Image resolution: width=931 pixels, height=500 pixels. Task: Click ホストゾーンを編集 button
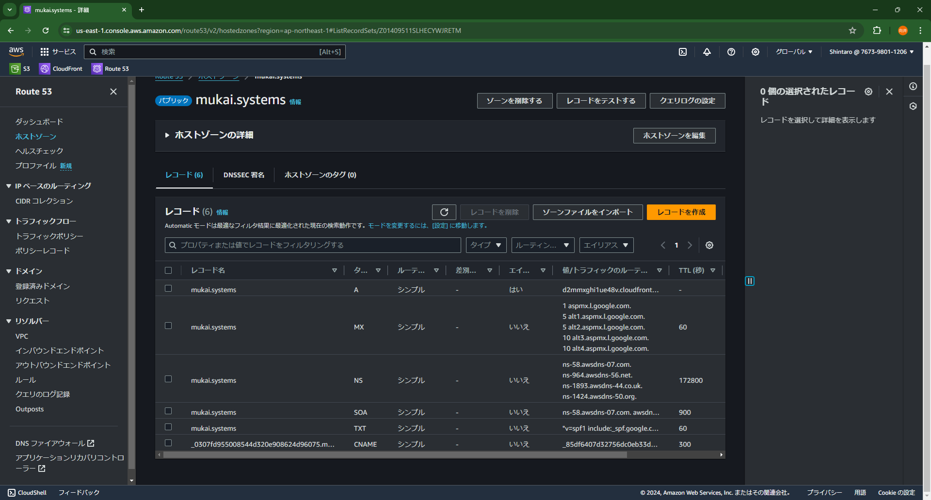(674, 136)
